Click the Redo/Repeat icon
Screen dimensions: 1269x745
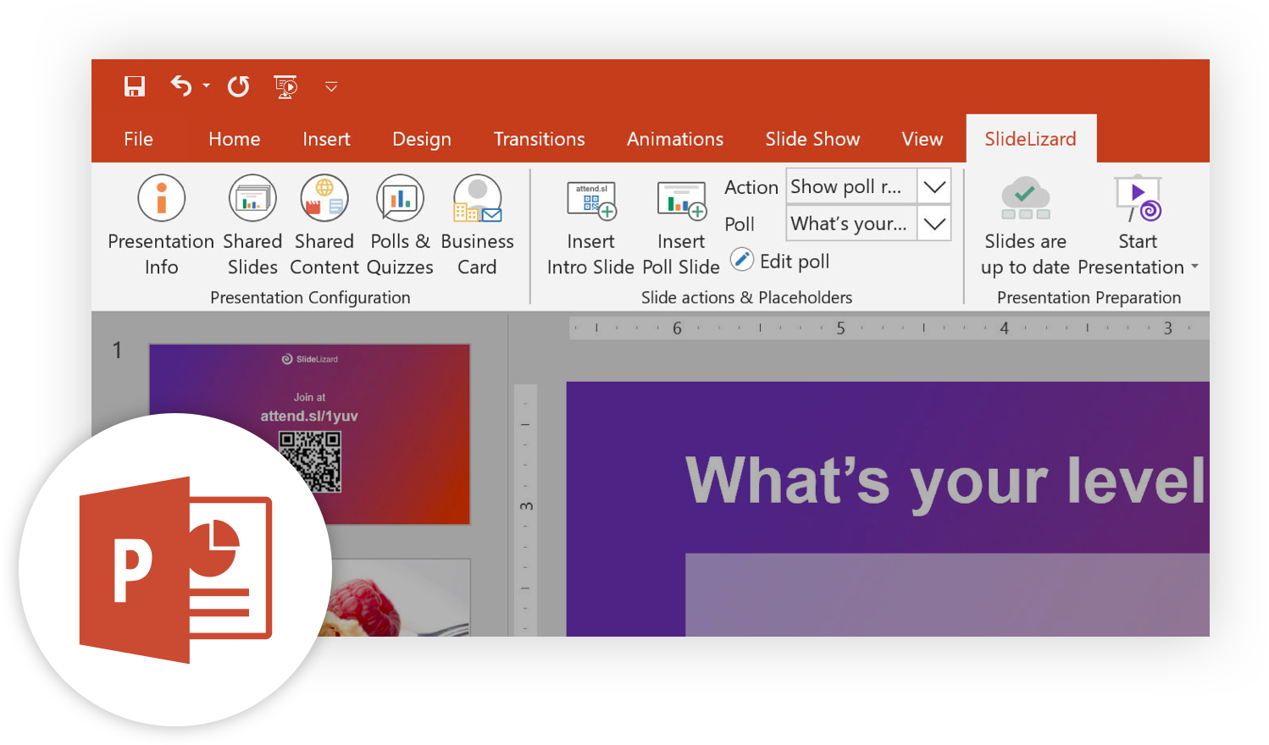[x=238, y=86]
